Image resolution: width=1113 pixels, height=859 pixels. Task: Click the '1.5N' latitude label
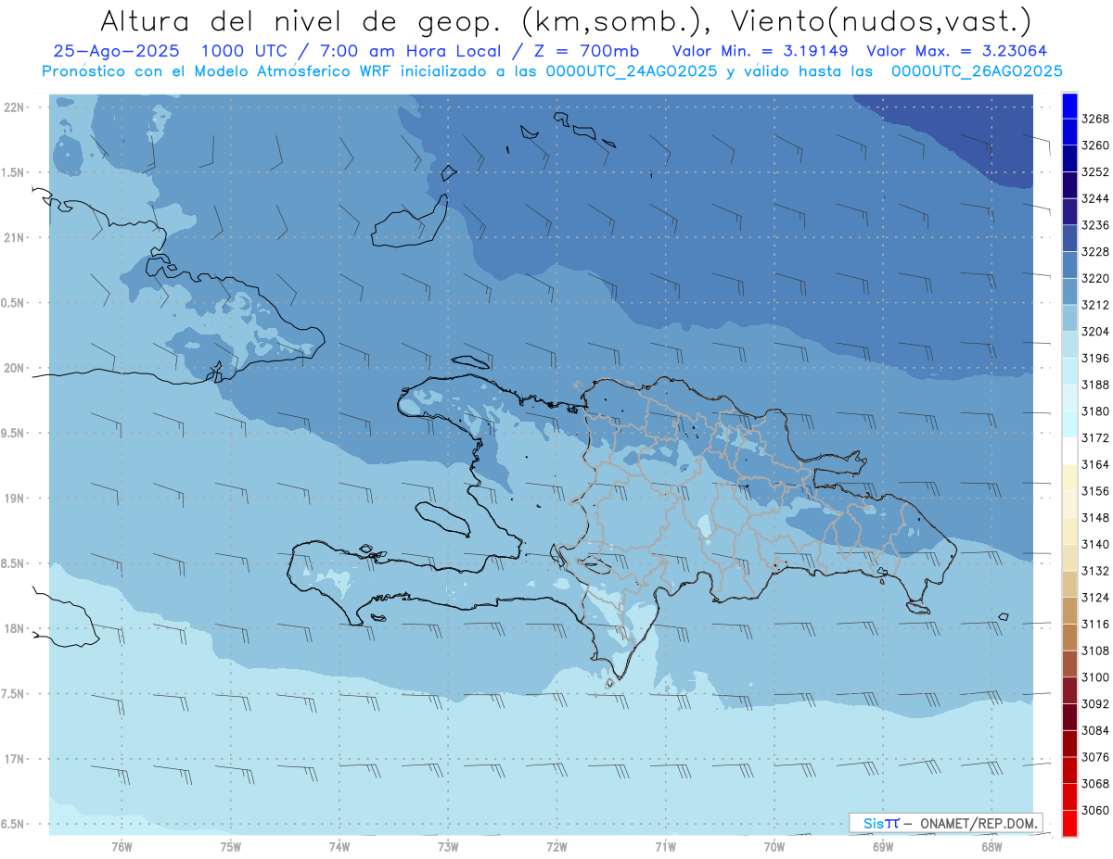pos(12,173)
